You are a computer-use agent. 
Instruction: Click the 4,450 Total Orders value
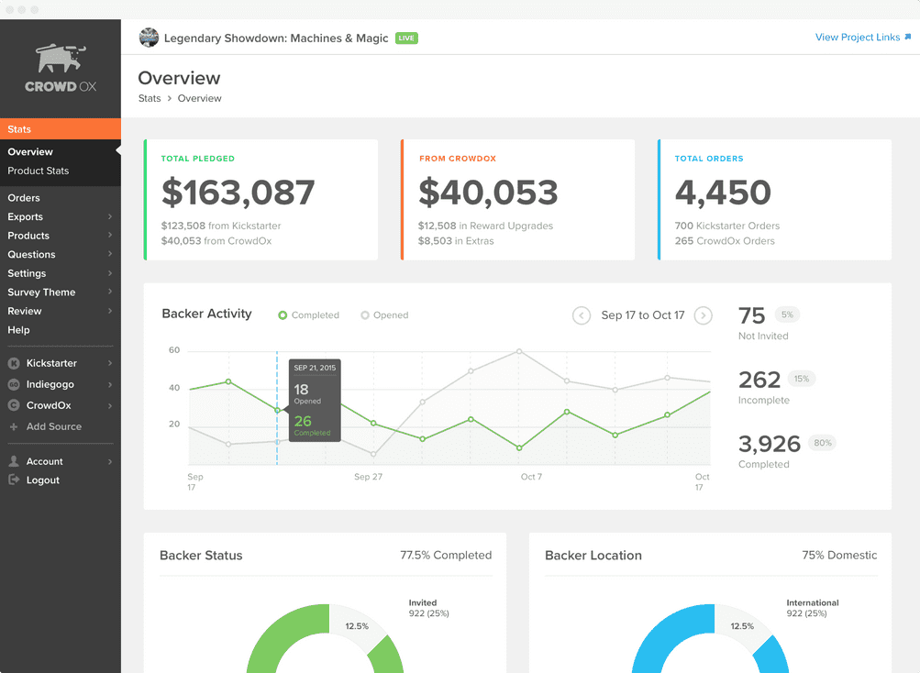click(723, 193)
